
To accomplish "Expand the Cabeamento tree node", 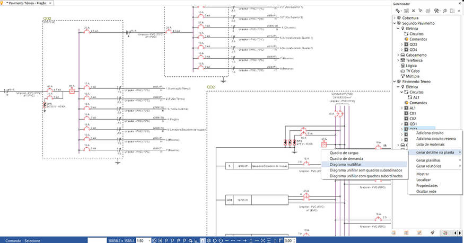I will (398, 55).
